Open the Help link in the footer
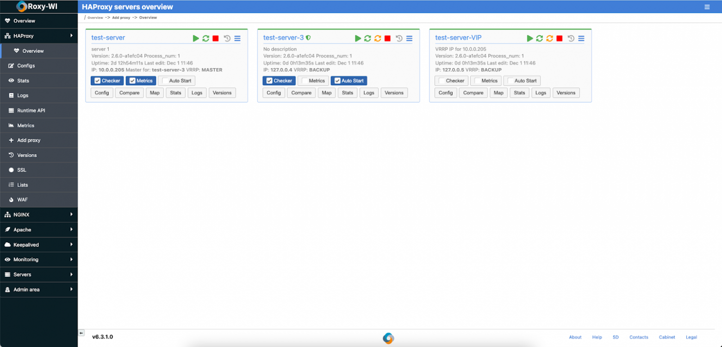The height and width of the screenshot is (347, 722). pos(597,337)
